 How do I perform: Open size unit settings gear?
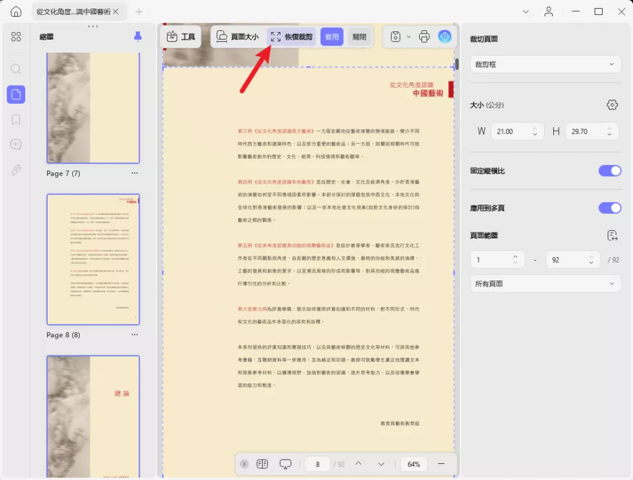612,105
